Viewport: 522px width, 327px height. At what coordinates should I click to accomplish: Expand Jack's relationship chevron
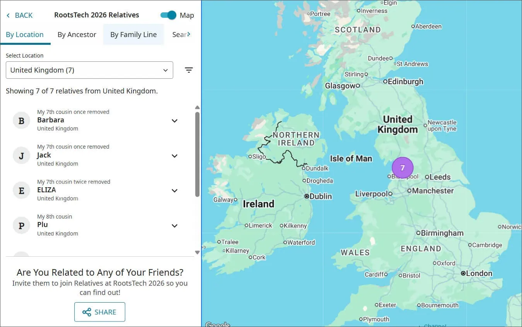174,156
